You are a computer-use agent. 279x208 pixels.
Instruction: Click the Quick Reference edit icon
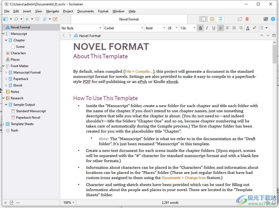pyautogui.click(x=55, y=19)
